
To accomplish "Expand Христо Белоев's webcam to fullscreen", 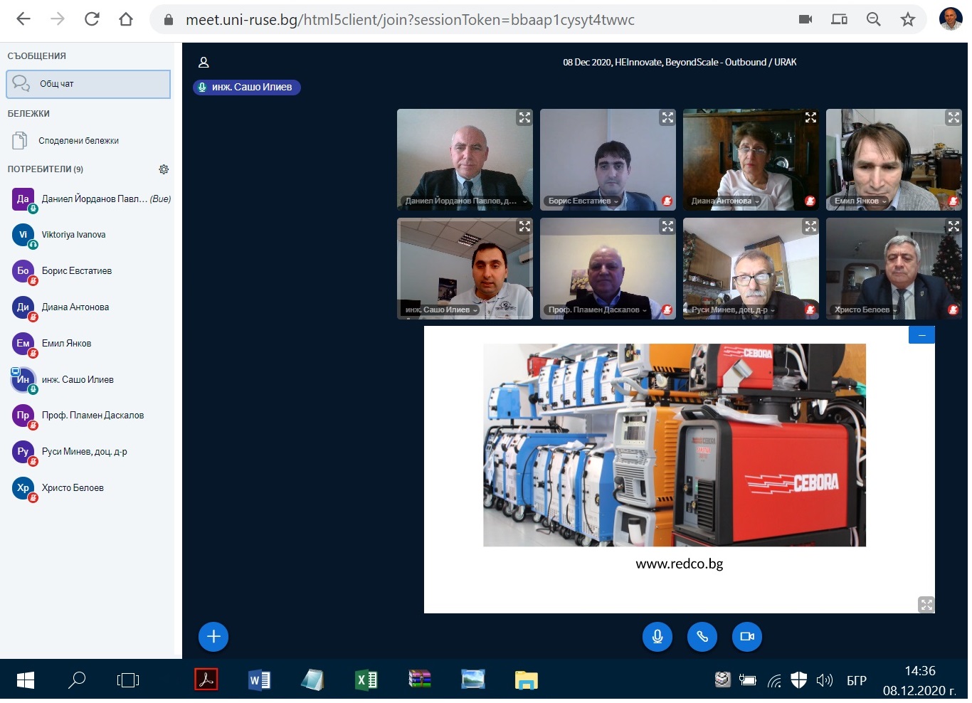I will (x=953, y=227).
